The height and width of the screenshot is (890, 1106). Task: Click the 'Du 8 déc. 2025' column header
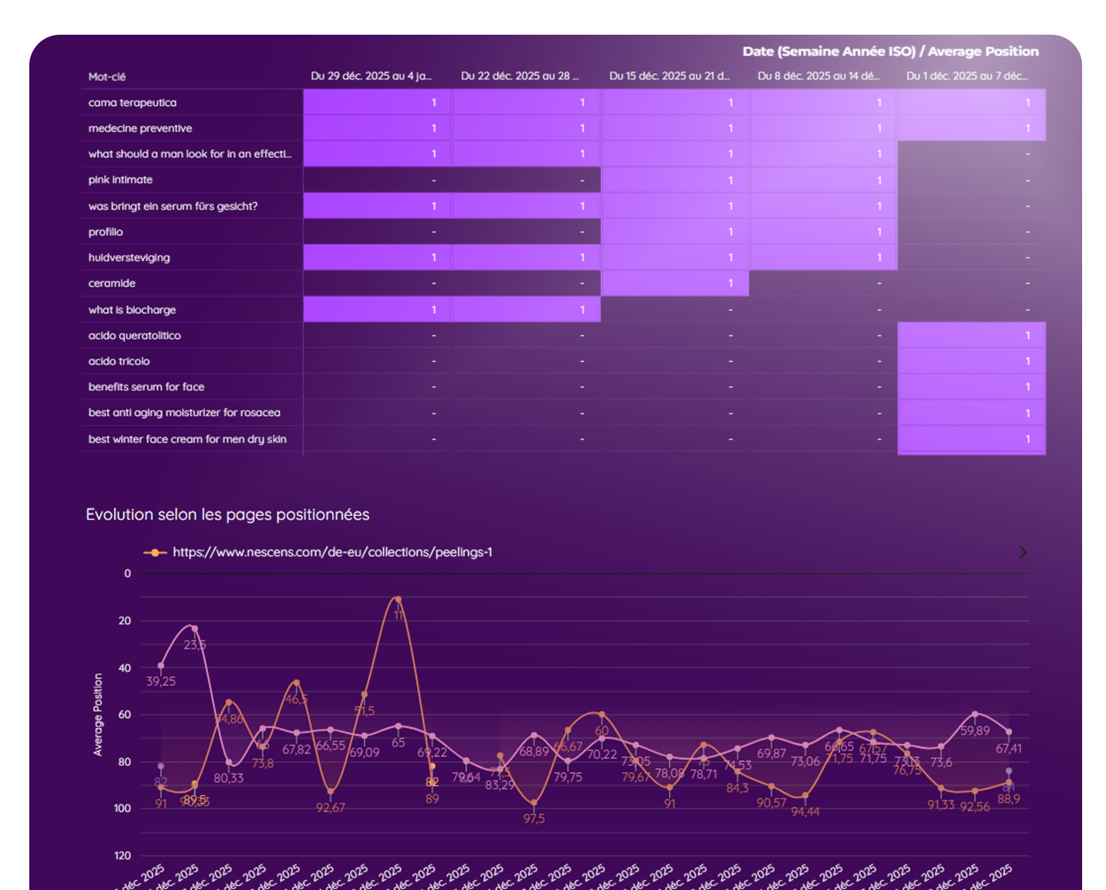pyautogui.click(x=818, y=76)
